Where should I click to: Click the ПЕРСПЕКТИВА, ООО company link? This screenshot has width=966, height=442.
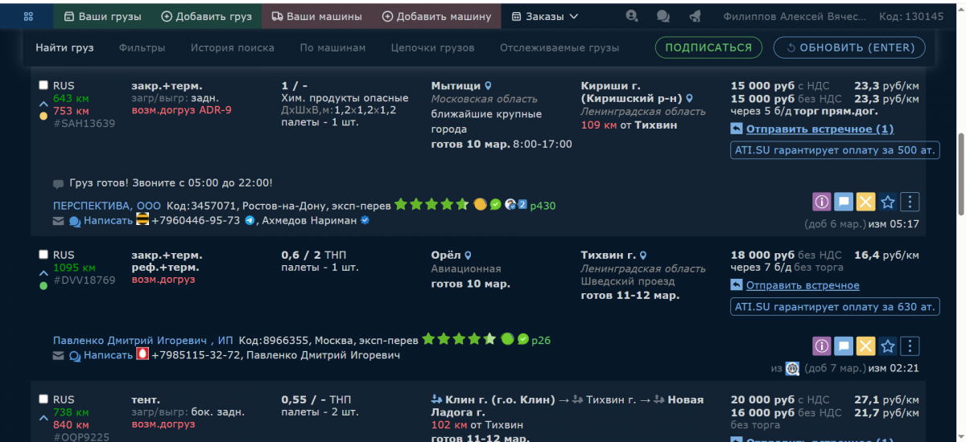click(106, 205)
